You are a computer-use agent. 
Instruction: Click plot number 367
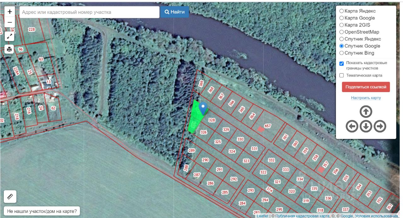click(221, 96)
